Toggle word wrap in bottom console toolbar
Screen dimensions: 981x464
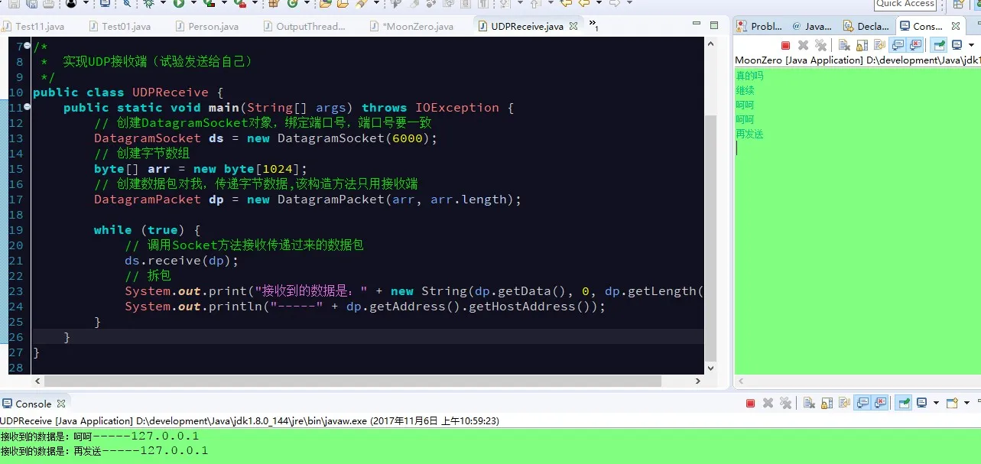(844, 404)
